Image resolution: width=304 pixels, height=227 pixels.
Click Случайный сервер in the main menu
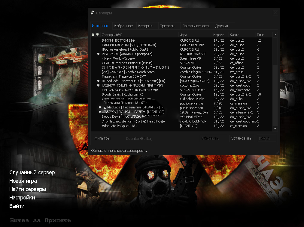coord(32,172)
